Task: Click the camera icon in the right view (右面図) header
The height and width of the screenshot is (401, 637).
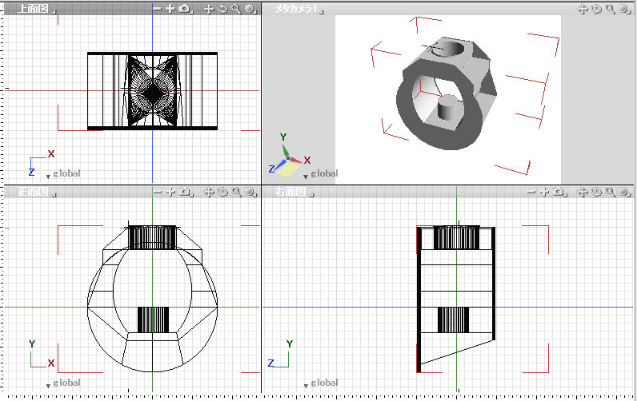Action: (559, 192)
